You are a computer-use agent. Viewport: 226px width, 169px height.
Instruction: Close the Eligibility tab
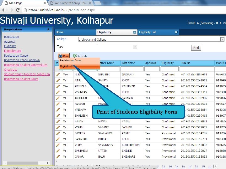(x=134, y=32)
